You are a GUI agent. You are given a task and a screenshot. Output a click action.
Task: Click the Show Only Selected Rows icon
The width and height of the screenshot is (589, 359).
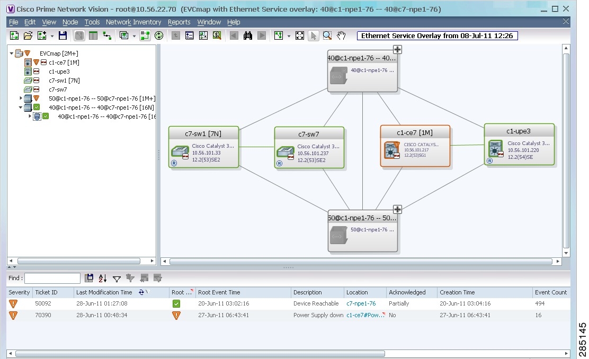158,279
